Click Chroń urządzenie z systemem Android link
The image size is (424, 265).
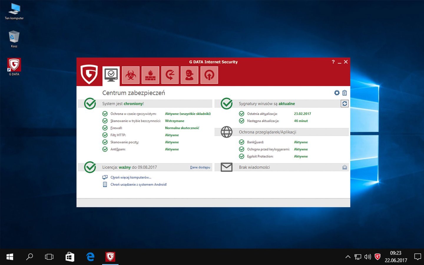138,185
